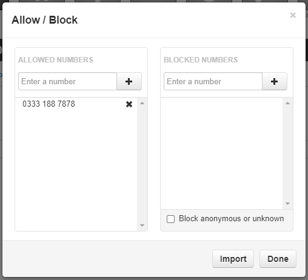Viewport: 308px width, 280px height.
Task: Add number to the blocked list with plus
Action: pyautogui.click(x=275, y=81)
